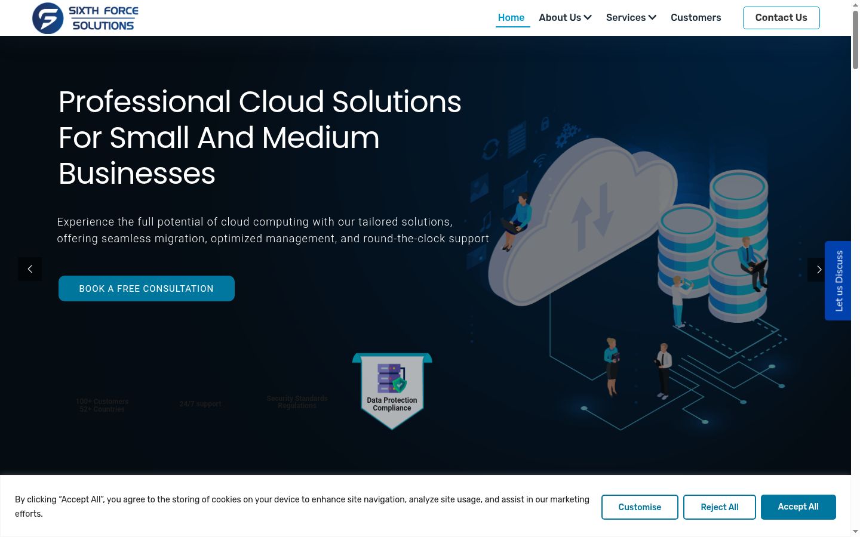Click the Contact Us button
This screenshot has height=537, width=860.
point(781,17)
